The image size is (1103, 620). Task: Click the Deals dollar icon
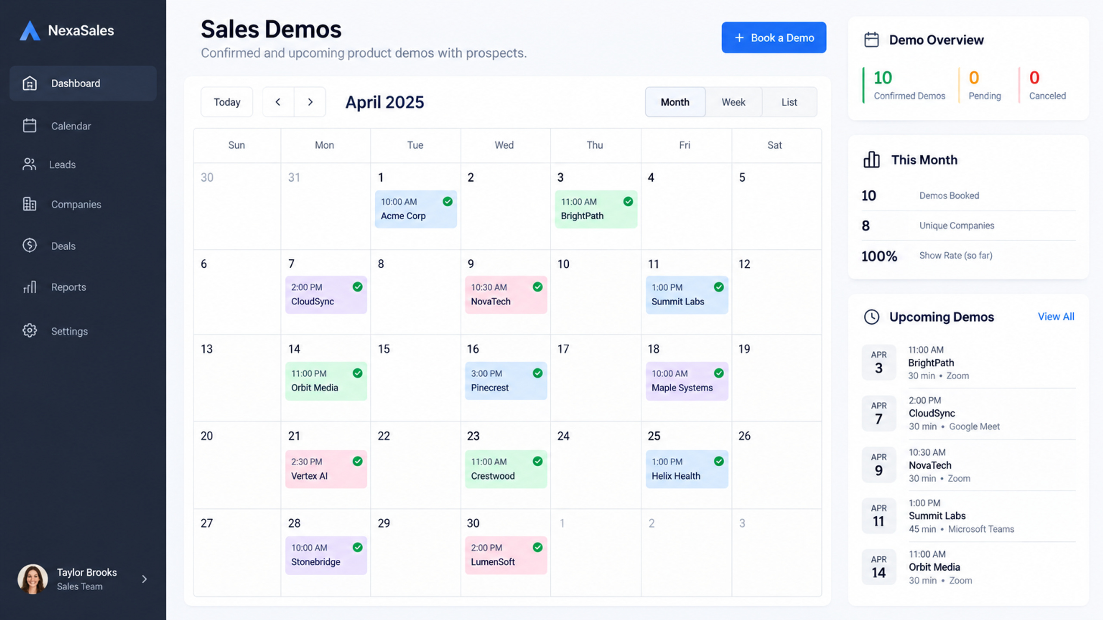point(30,245)
